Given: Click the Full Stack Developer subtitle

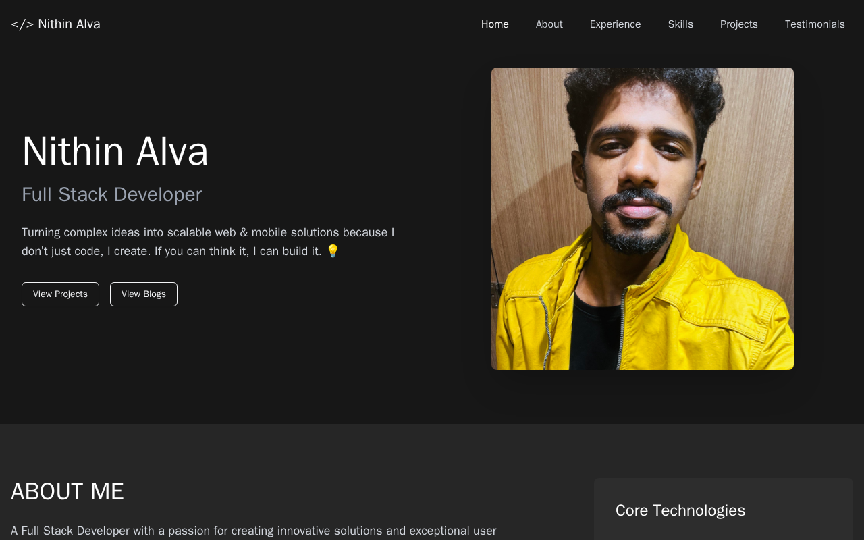Looking at the screenshot, I should click(112, 194).
